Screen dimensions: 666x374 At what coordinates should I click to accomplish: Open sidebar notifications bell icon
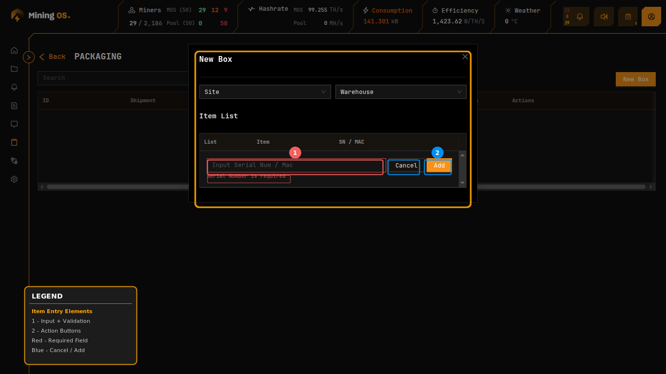pyautogui.click(x=14, y=87)
